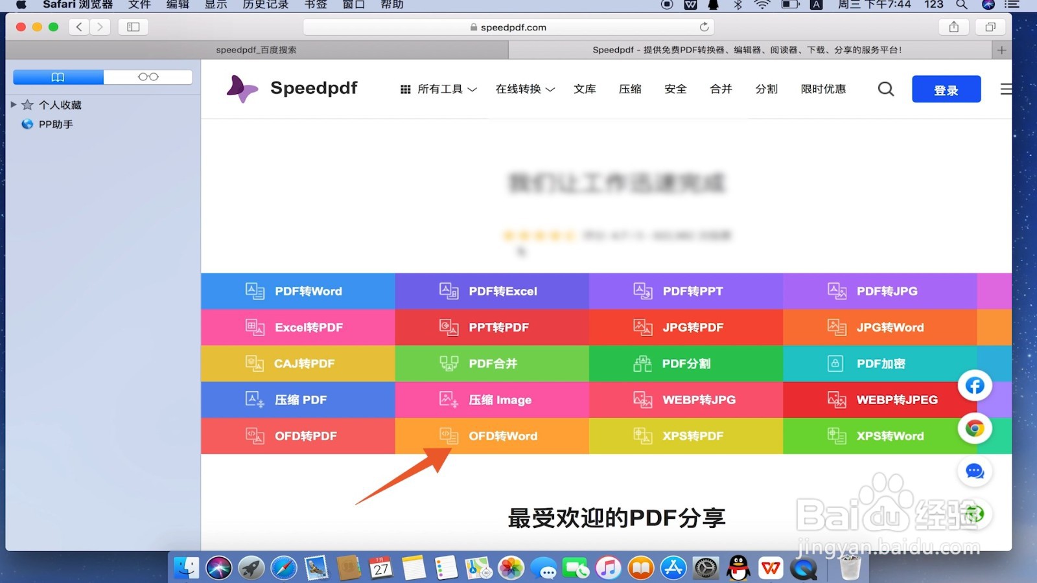
Task: Open the Excel转PDF converter tile
Action: pyautogui.click(x=297, y=327)
